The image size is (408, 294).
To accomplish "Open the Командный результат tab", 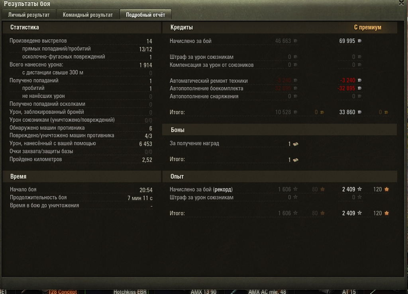I will pyautogui.click(x=88, y=15).
